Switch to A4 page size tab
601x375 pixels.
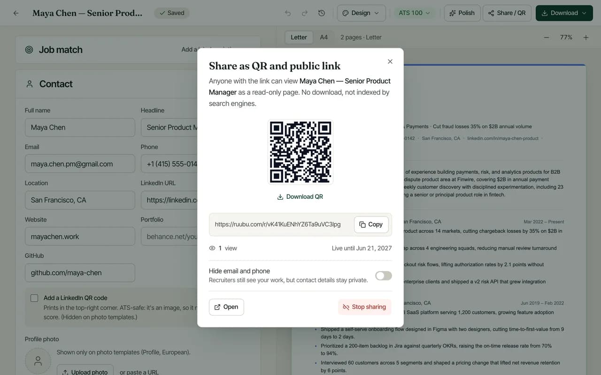click(x=324, y=37)
